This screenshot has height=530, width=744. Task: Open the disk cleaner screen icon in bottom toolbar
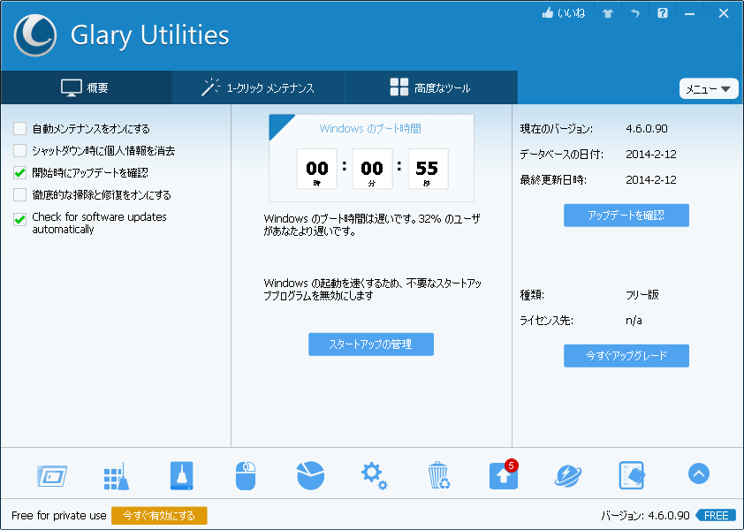click(52, 476)
